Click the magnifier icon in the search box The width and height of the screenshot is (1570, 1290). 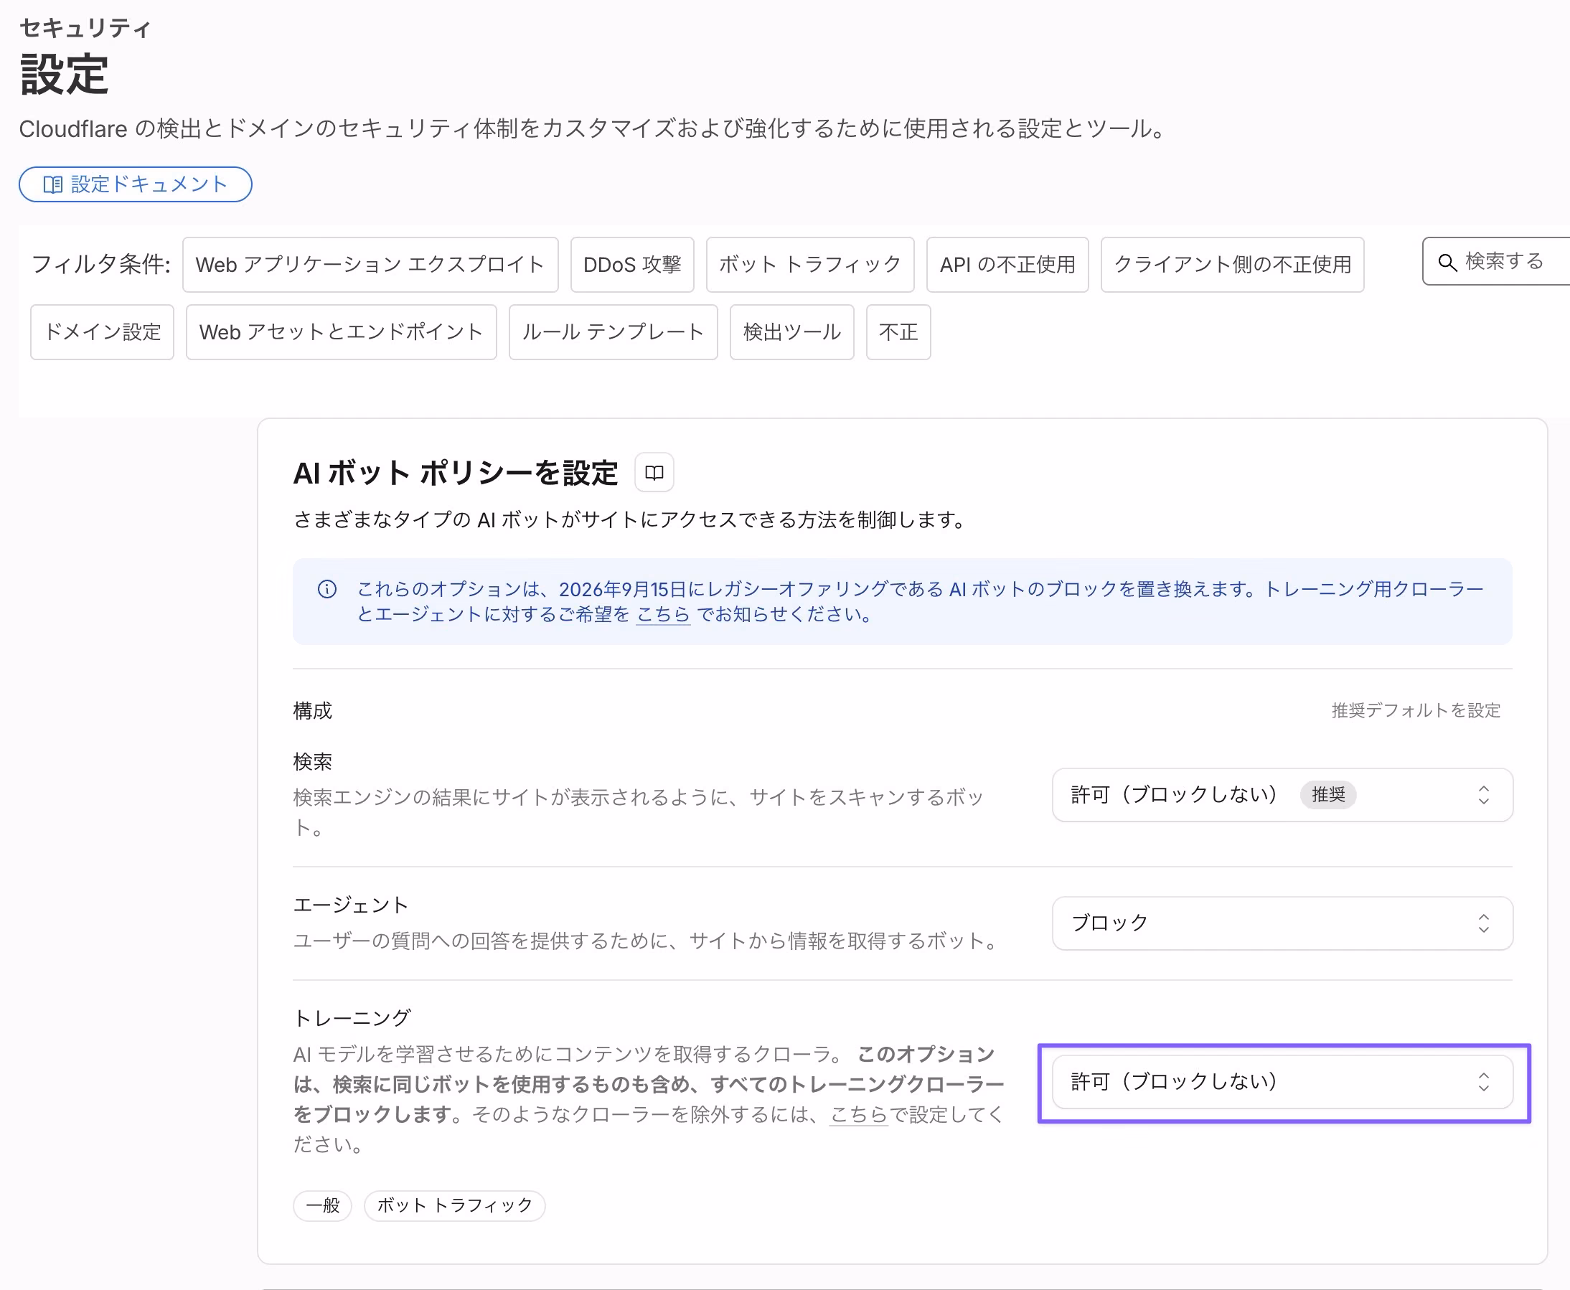pyautogui.click(x=1447, y=263)
